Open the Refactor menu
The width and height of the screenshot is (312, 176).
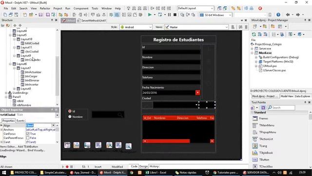[45, 8]
